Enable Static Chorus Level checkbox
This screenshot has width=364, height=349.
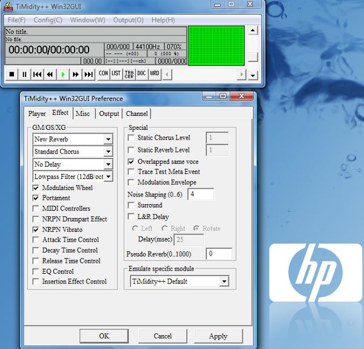(x=131, y=138)
